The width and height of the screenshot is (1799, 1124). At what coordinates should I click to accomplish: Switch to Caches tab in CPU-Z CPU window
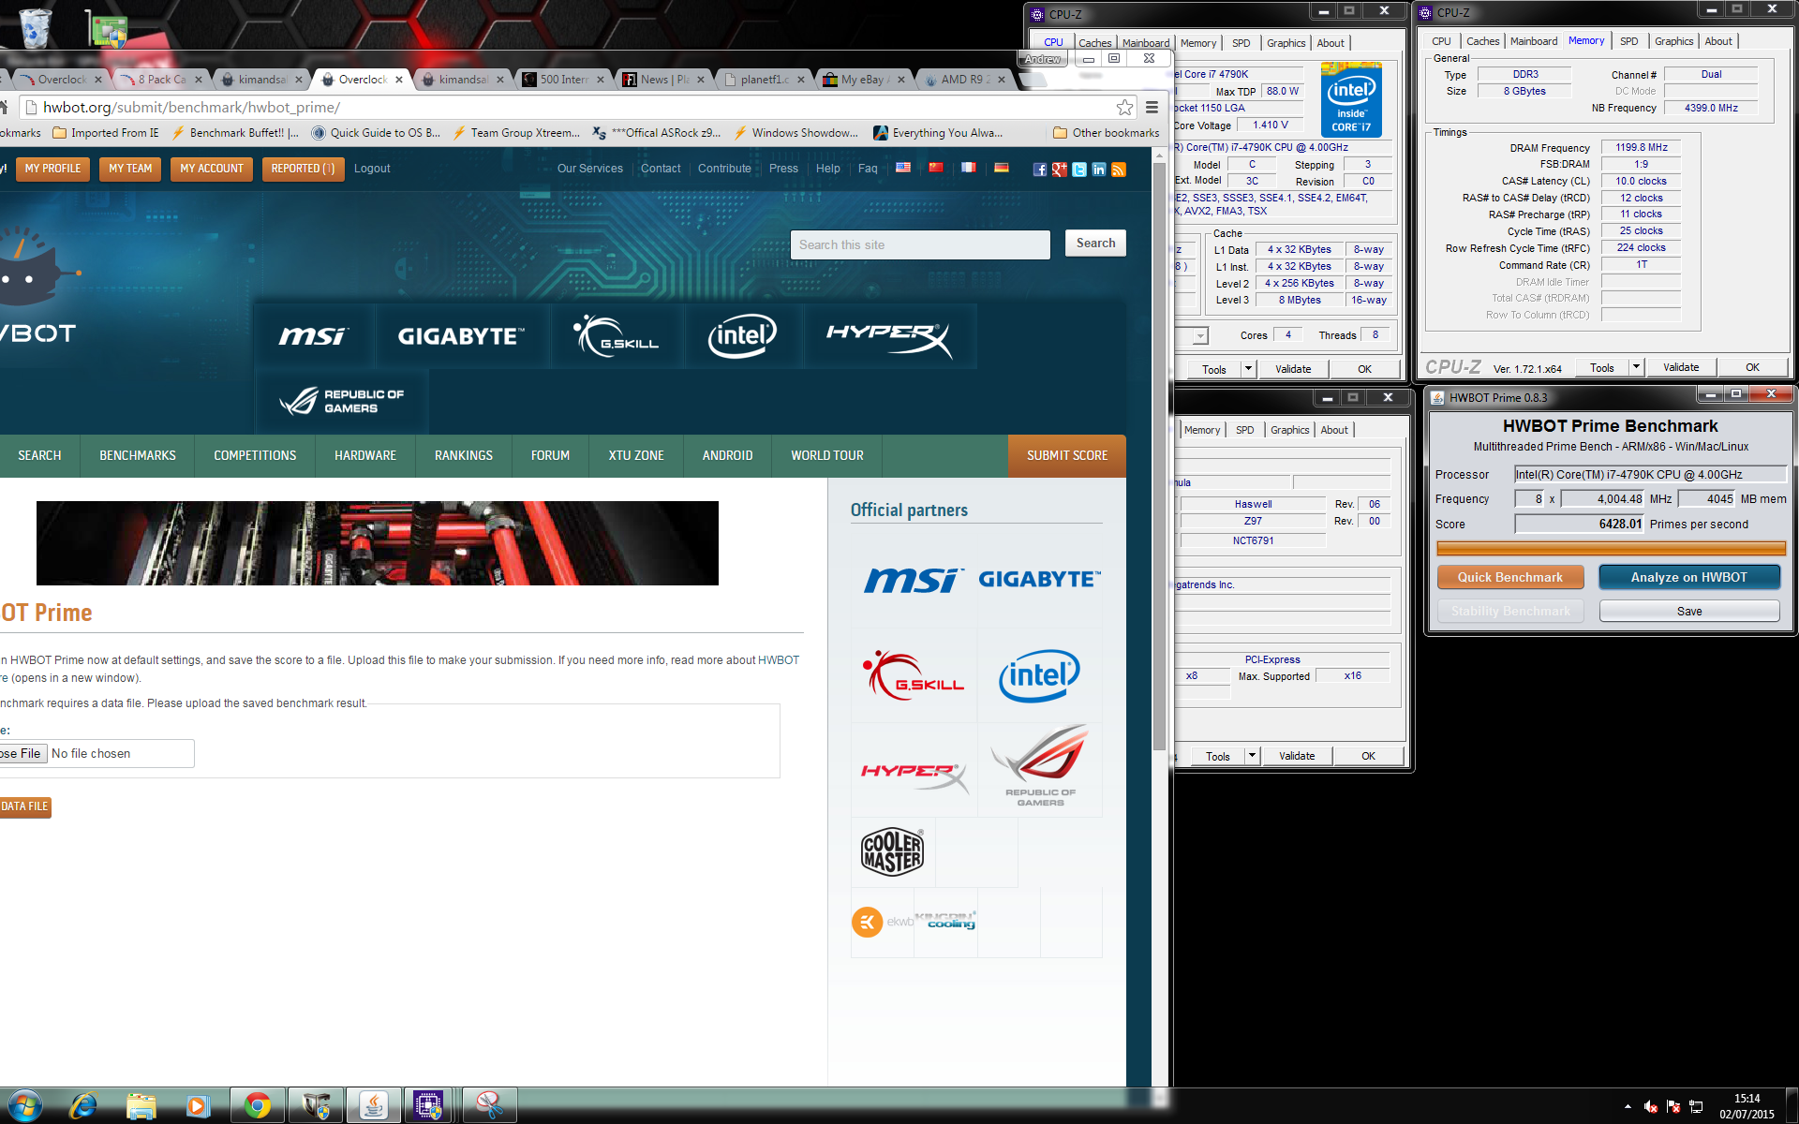click(1094, 43)
